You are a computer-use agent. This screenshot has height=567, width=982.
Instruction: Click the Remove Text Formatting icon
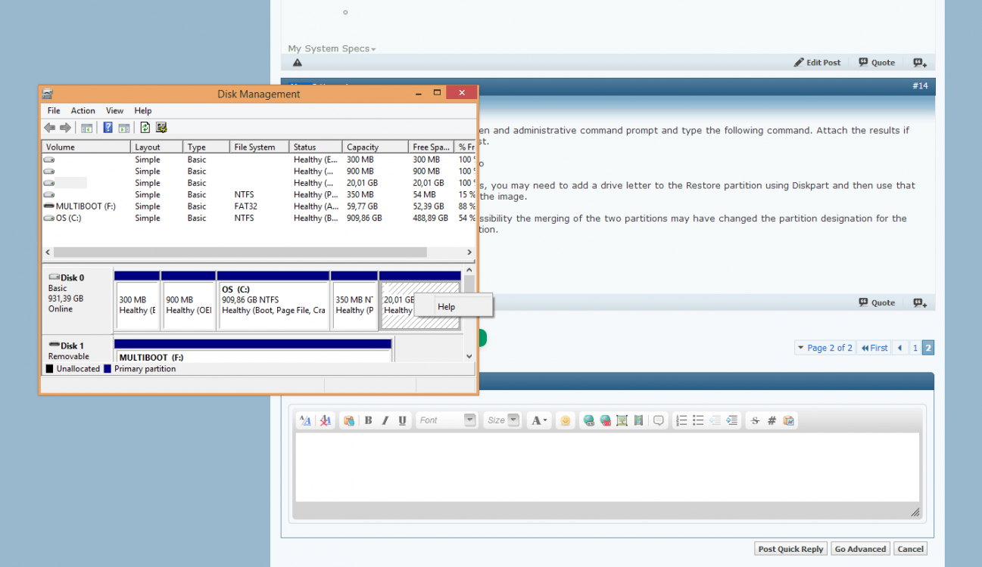[x=325, y=420]
